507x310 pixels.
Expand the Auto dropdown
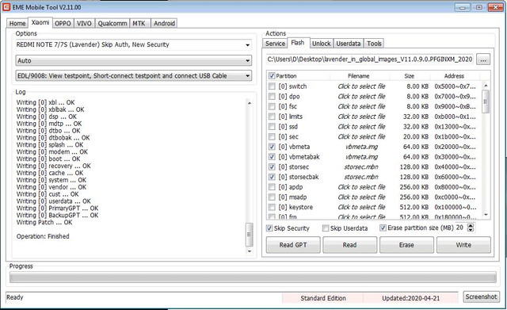click(x=247, y=60)
